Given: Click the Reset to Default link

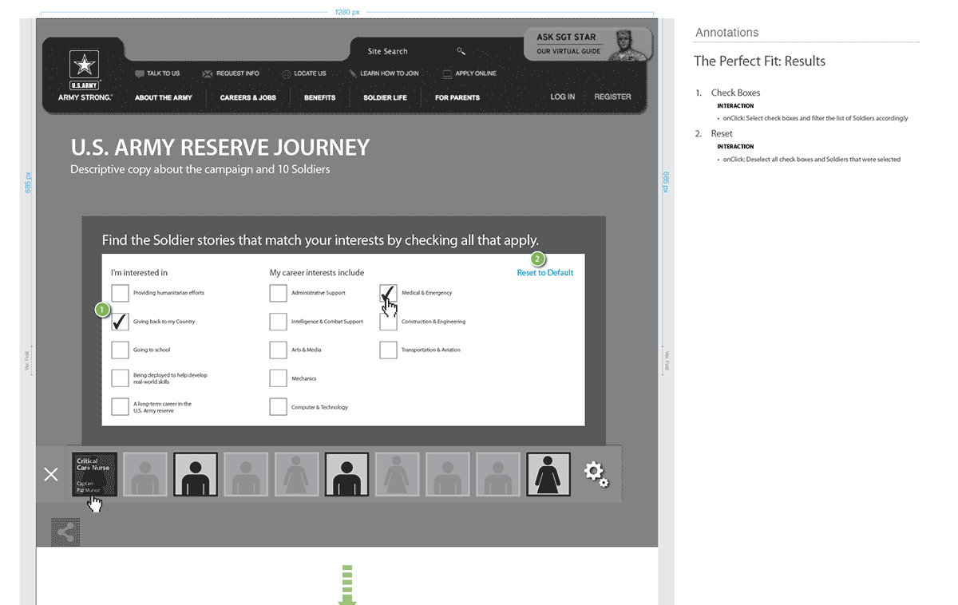Looking at the screenshot, I should coord(544,273).
